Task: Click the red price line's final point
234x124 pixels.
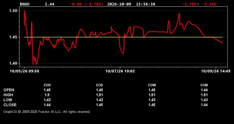Action: coord(222,42)
